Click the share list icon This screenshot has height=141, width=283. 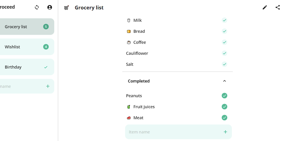[x=278, y=7]
